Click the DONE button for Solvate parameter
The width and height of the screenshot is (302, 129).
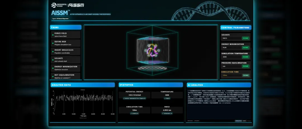coord(246,38)
